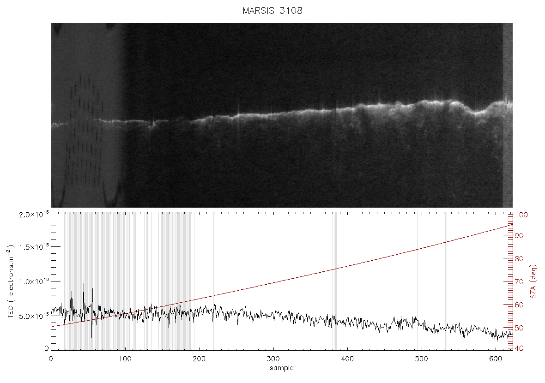Click the x-axis tick label '600'
The height and width of the screenshot is (383, 545).
tap(496, 359)
